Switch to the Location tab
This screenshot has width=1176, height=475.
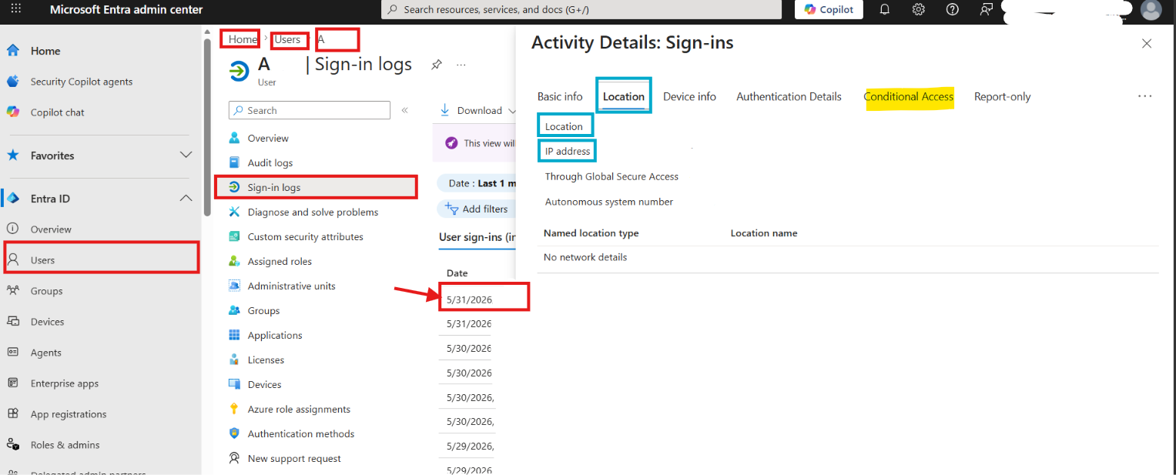point(624,96)
